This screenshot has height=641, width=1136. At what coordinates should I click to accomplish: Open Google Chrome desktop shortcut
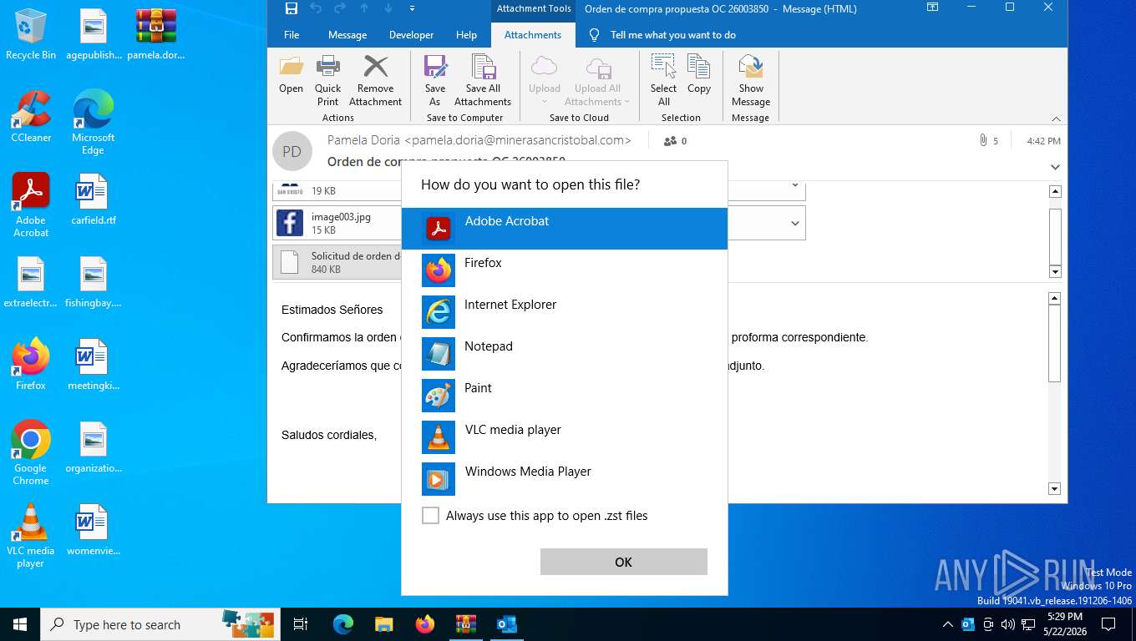[31, 453]
